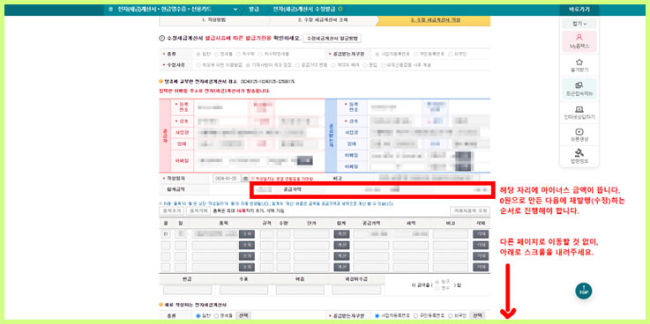This screenshot has height=324, width=650.
Task: Select 일반 in the top 종류 row
Action: click(x=198, y=54)
